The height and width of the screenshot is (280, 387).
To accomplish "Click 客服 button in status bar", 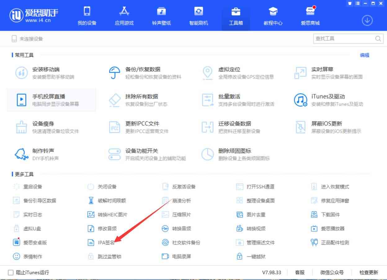I will [300, 273].
